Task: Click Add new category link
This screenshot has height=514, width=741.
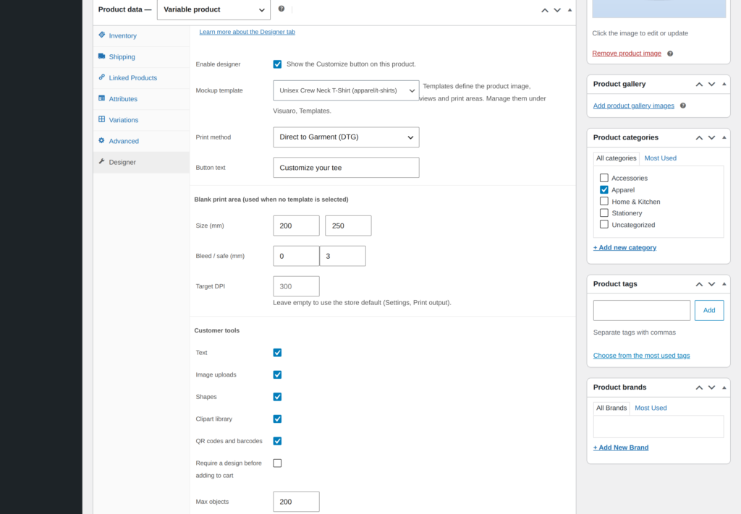Action: (x=624, y=247)
